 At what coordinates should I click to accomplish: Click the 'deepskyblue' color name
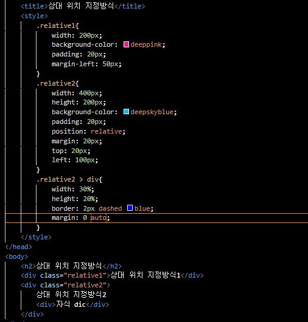click(x=152, y=112)
